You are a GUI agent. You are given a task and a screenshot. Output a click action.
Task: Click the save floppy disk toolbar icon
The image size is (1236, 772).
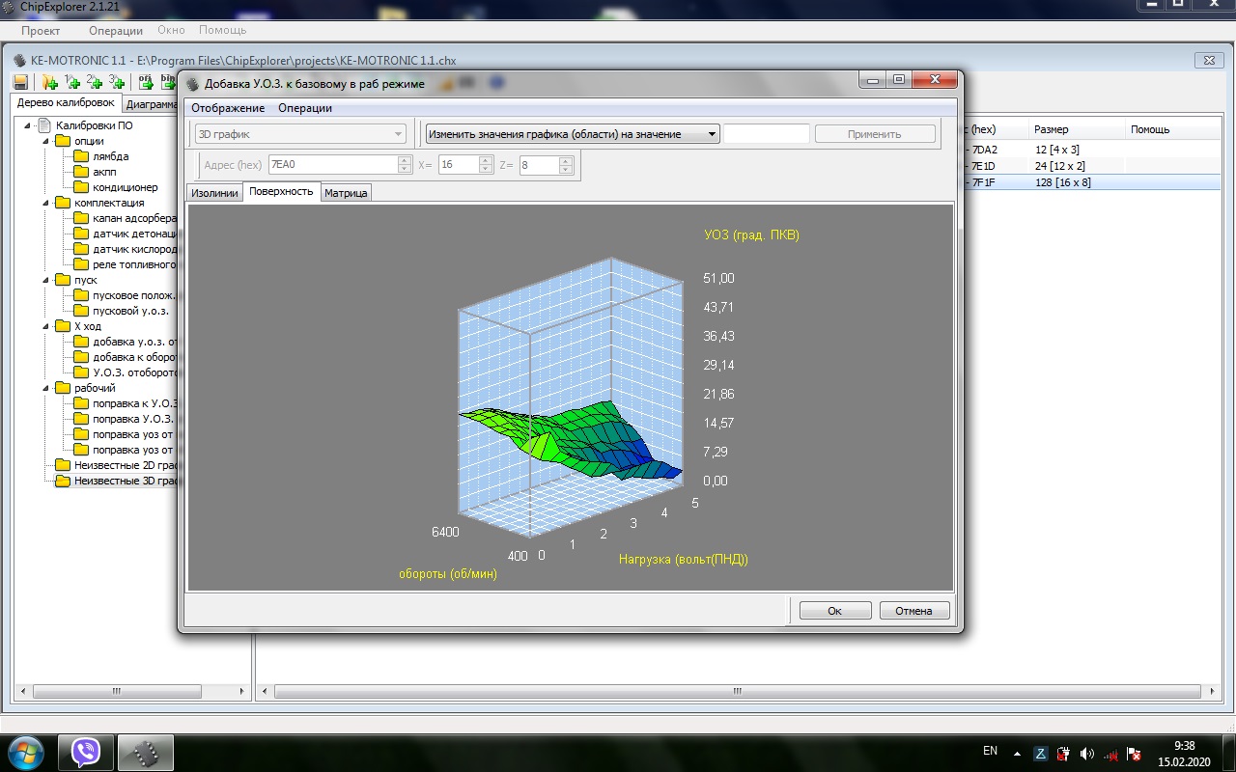coord(20,82)
